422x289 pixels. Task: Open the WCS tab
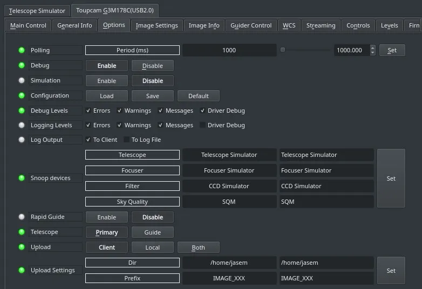(x=289, y=25)
